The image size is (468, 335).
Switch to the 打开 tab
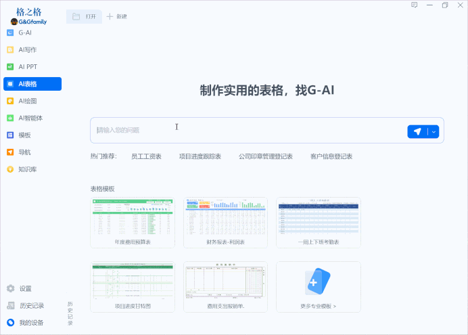[x=84, y=16]
